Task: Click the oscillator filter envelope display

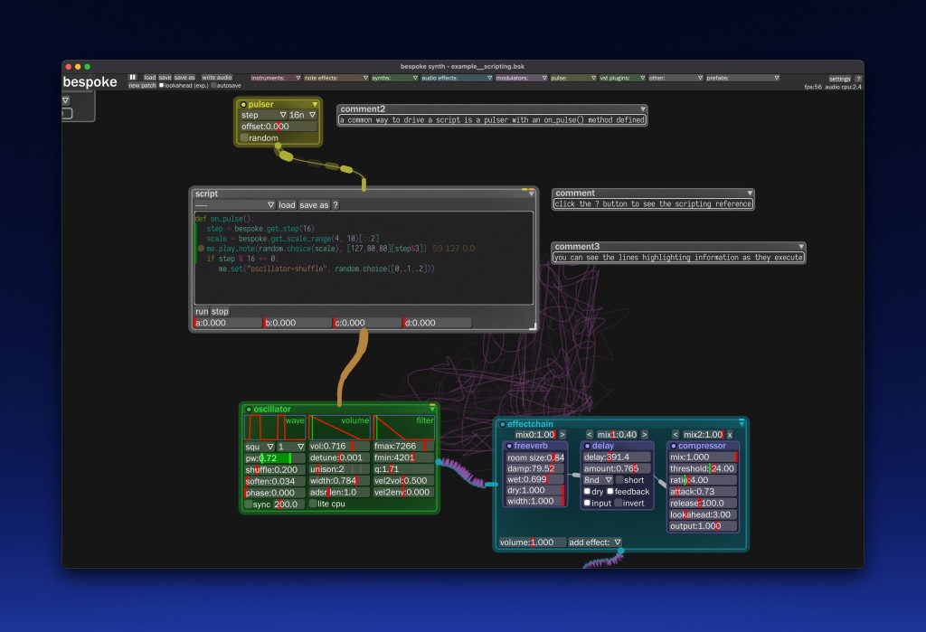Action: click(404, 427)
